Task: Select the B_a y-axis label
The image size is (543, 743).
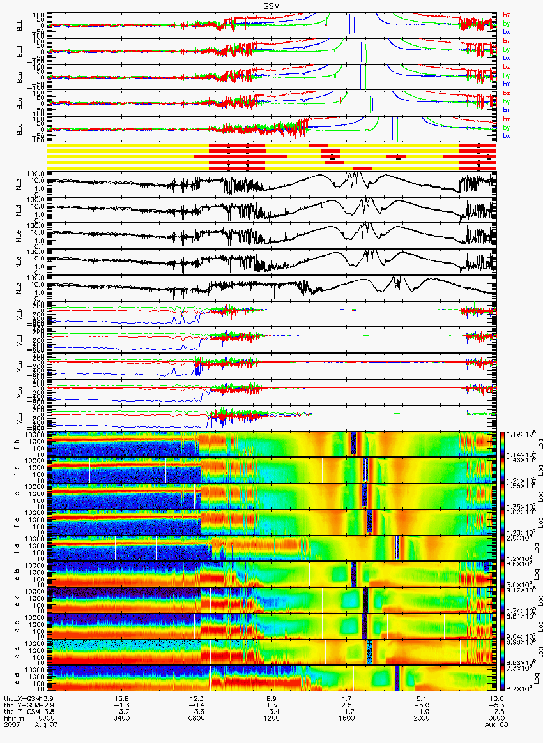Action: tap(19, 130)
